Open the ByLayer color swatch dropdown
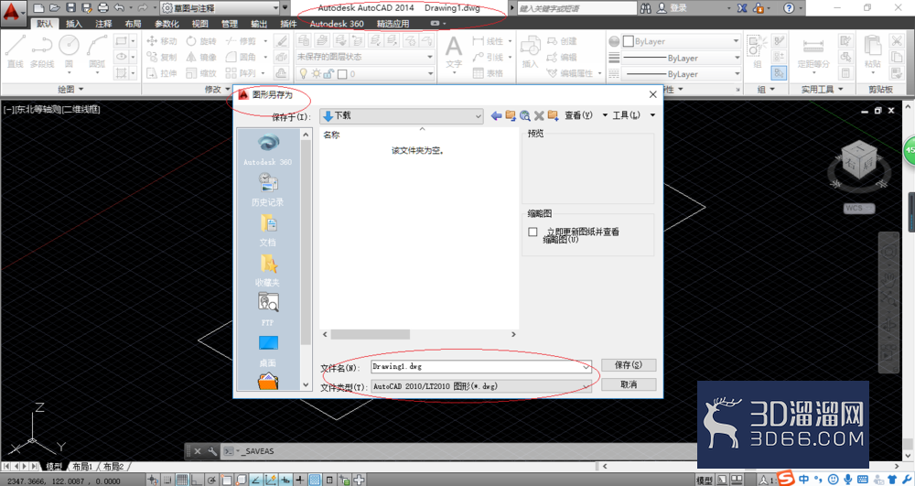The width and height of the screenshot is (915, 486). click(x=681, y=41)
